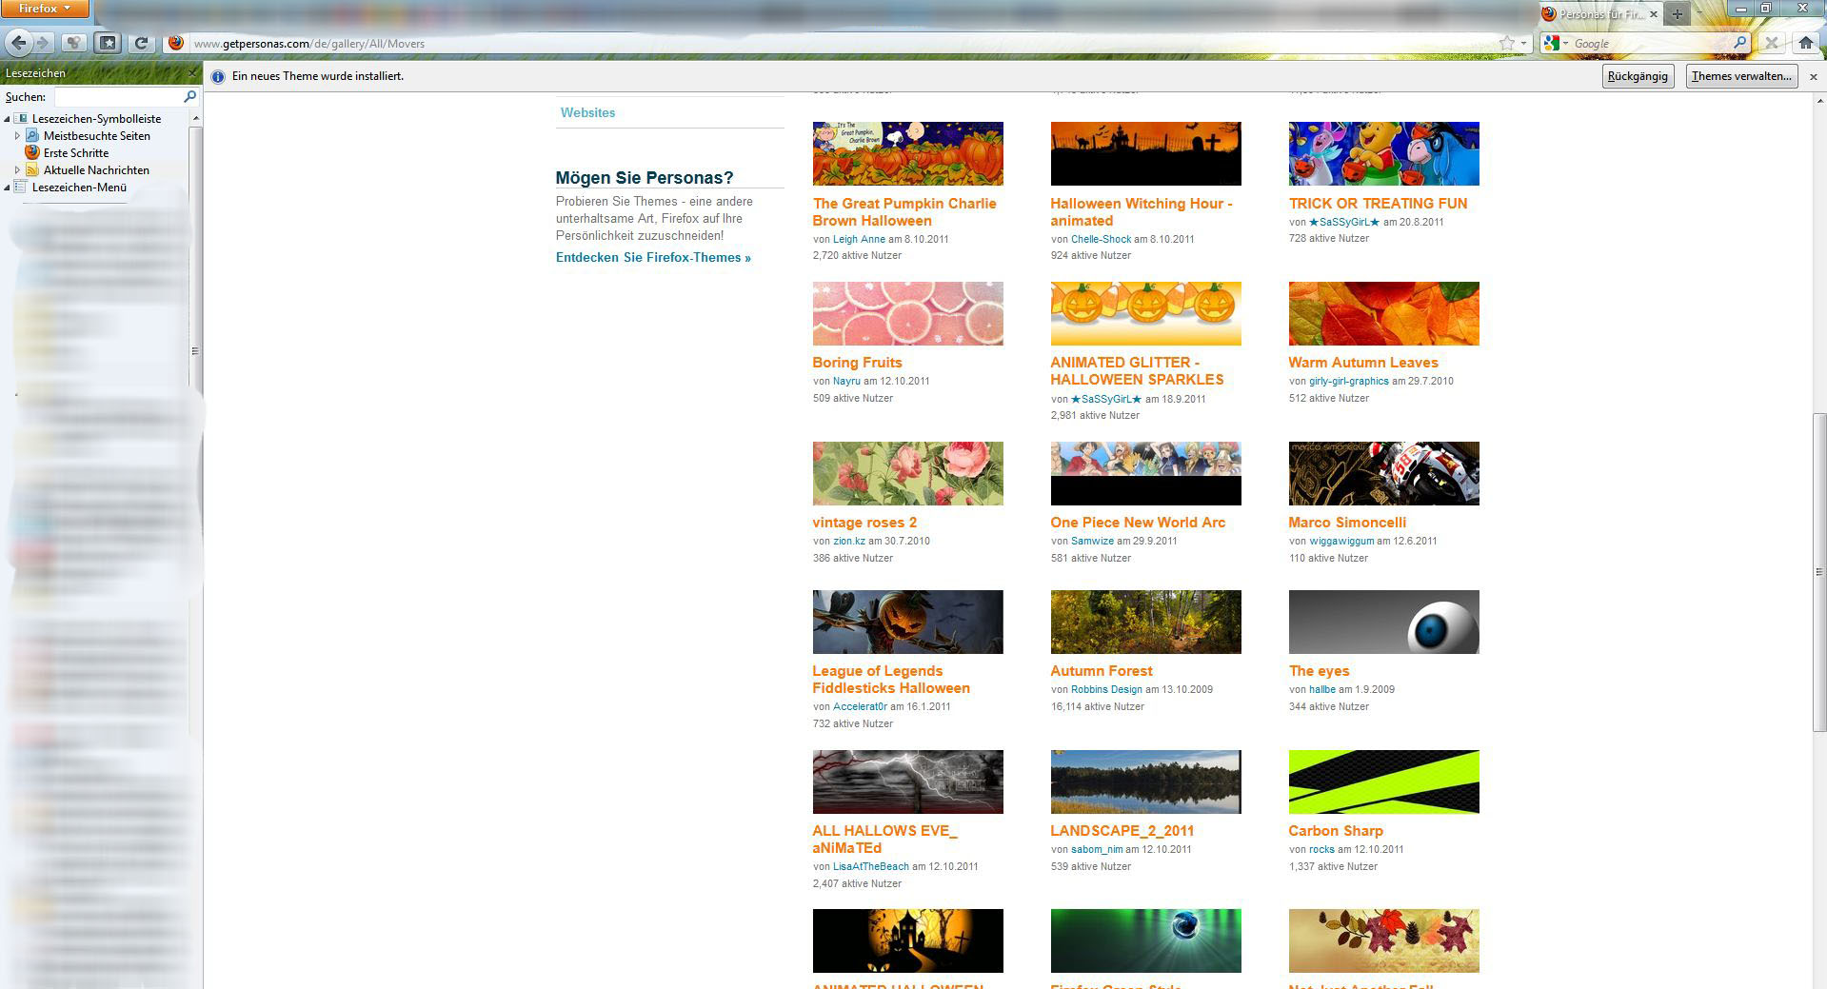Viewport: 1827px width, 989px height.
Task: Expand the Aktuelle Nachrichten feed folder
Action: [17, 170]
